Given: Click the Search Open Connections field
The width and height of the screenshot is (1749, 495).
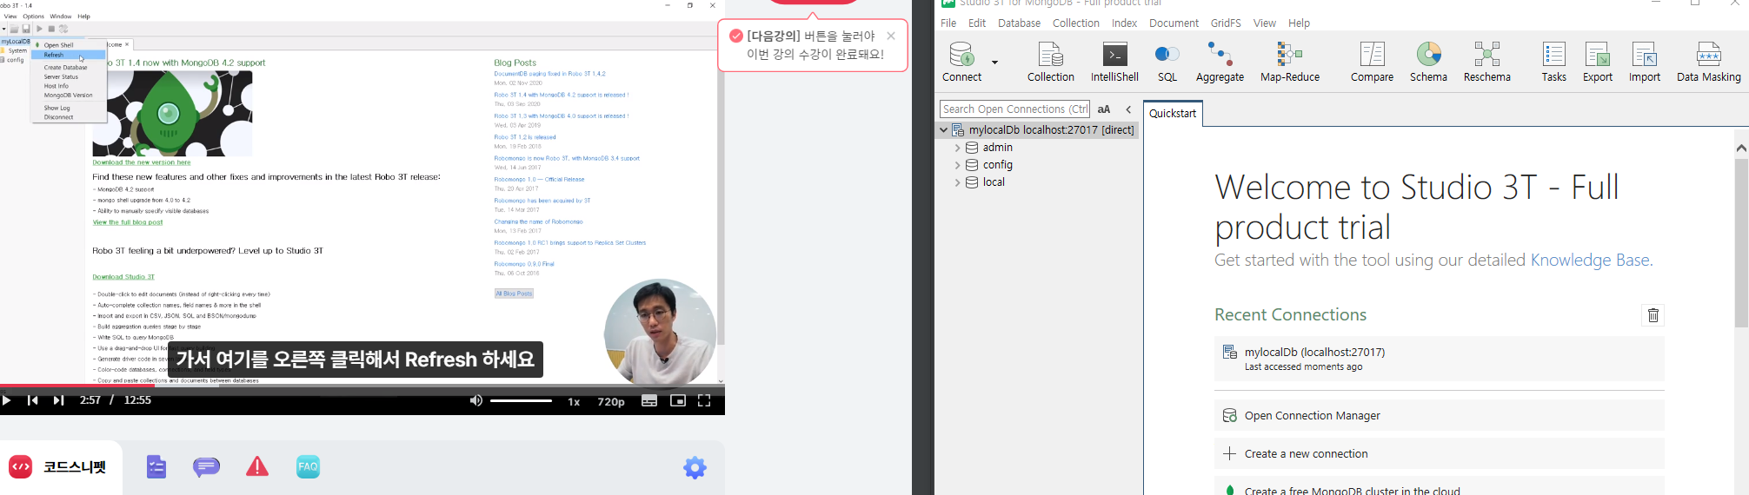Looking at the screenshot, I should [1014, 109].
